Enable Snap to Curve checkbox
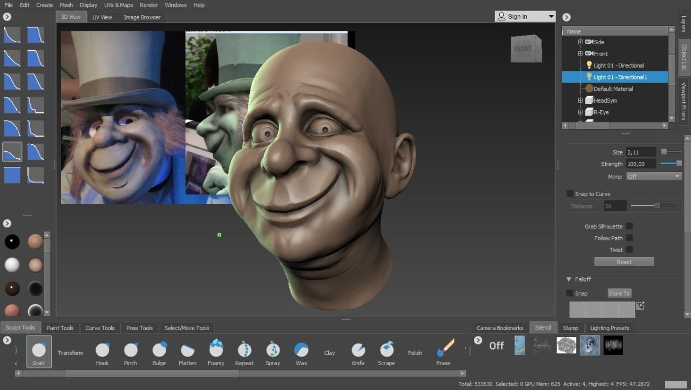Screen dimensions: 691x390 coord(570,194)
